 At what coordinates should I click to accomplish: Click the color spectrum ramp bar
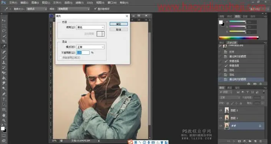click(239, 38)
